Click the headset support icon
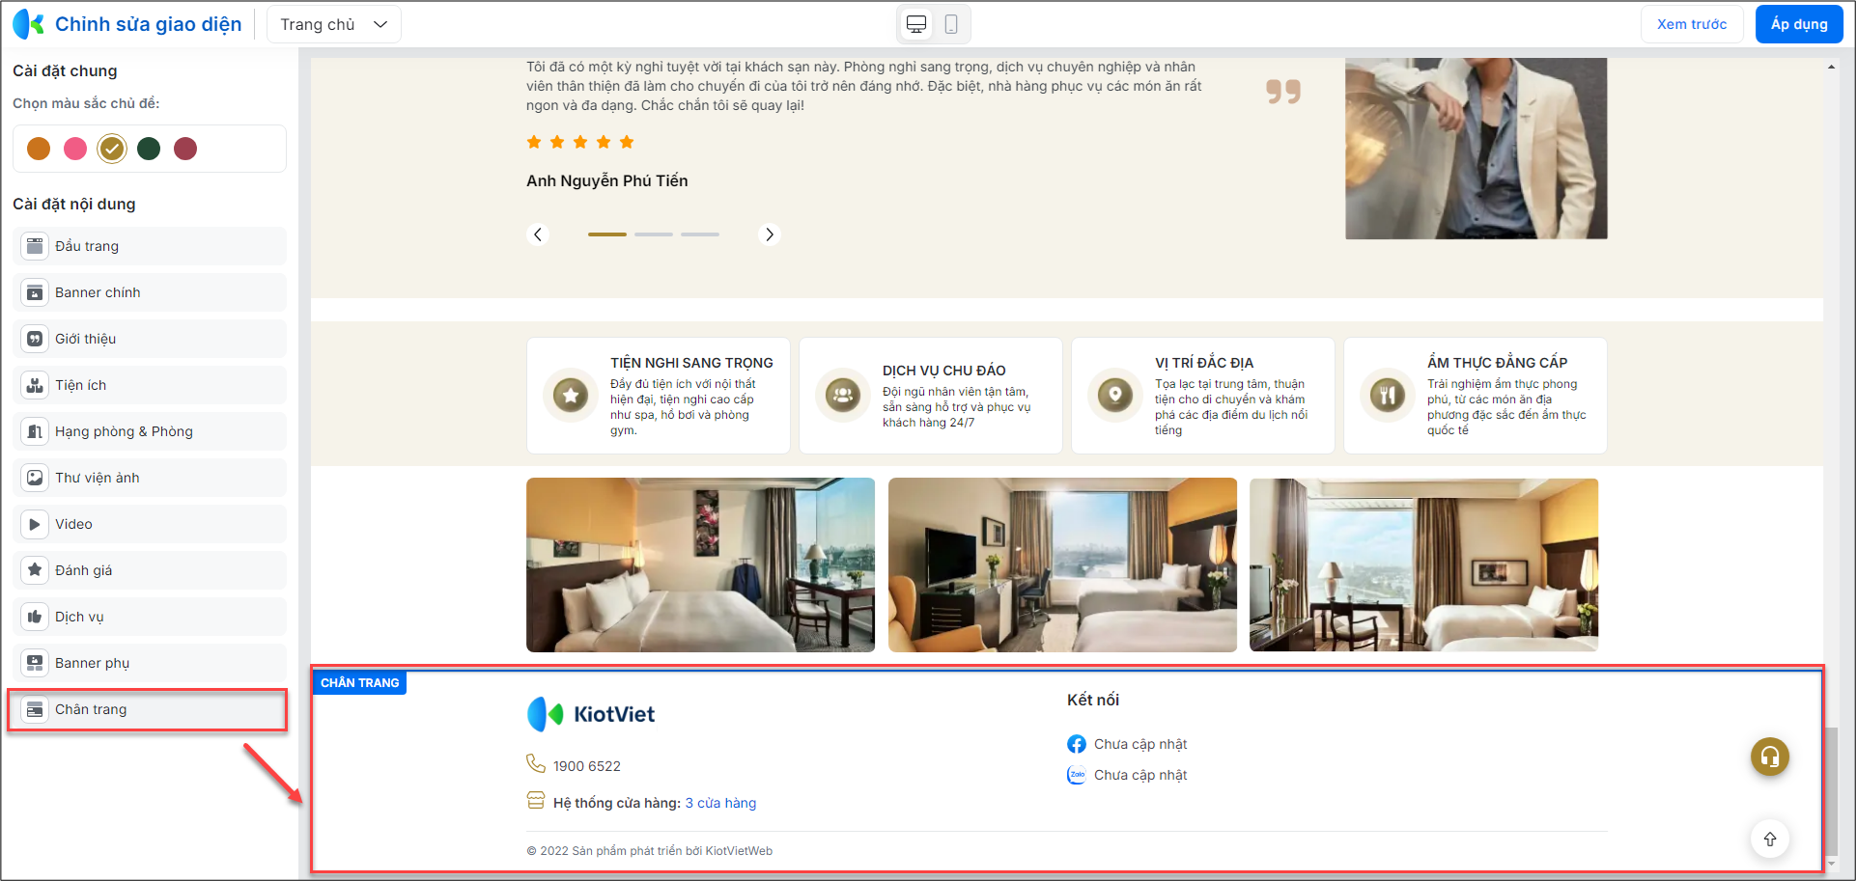This screenshot has width=1856, height=881. [x=1769, y=757]
